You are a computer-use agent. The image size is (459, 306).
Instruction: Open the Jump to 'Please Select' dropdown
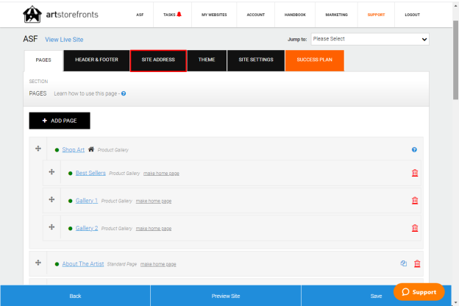click(370, 39)
